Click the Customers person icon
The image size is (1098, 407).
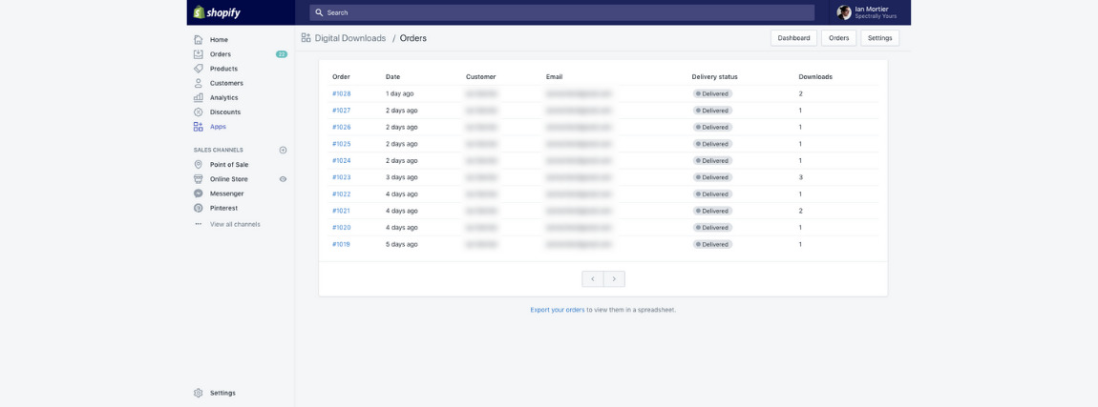tap(199, 83)
